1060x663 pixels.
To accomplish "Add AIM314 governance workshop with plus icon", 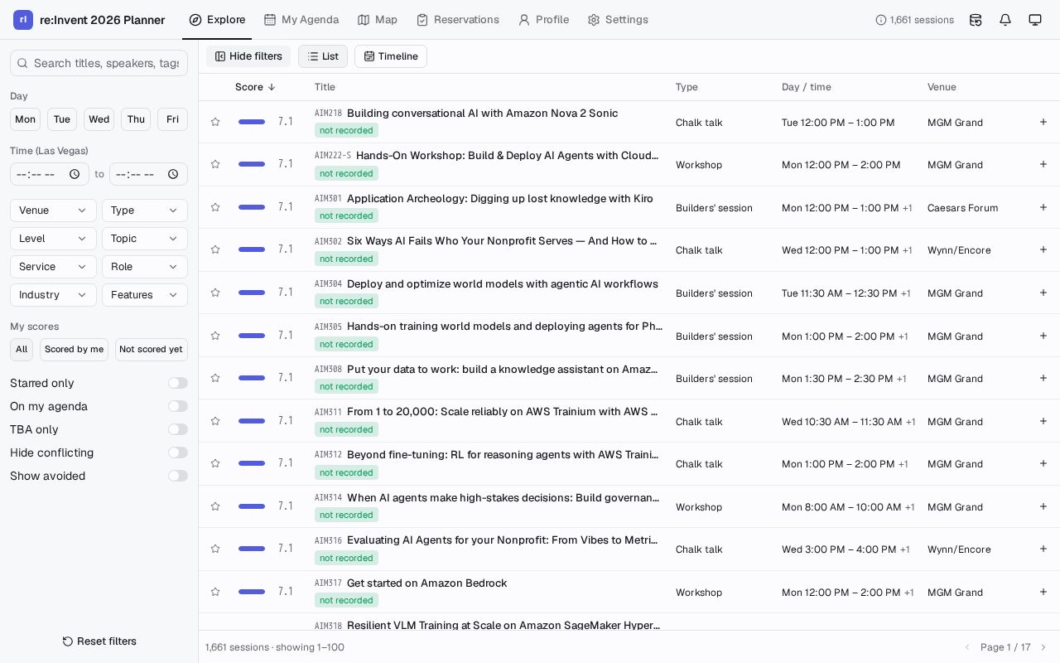I will (x=1043, y=506).
